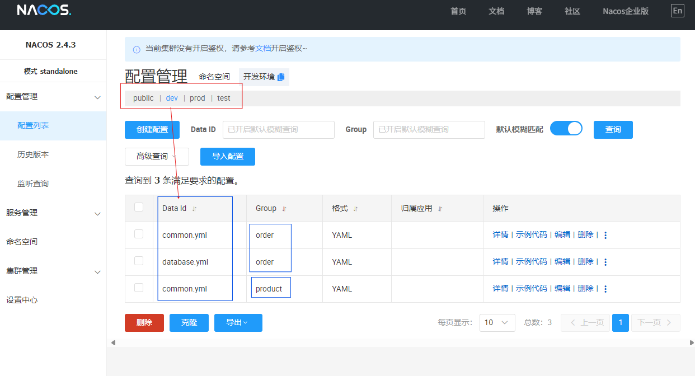Sort by Data Id column

coord(194,209)
